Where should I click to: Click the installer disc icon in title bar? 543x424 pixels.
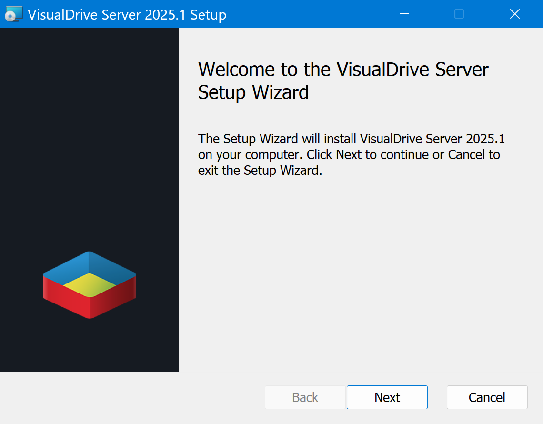(x=13, y=14)
